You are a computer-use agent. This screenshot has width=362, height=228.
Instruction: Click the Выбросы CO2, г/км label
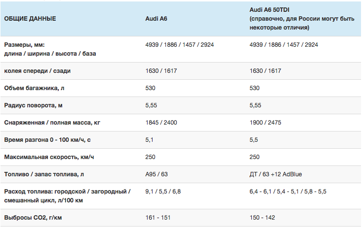(x=33, y=218)
